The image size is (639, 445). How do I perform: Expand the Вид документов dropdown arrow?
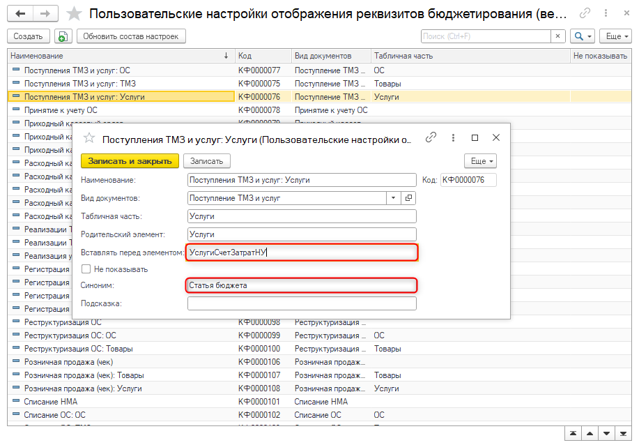pyautogui.click(x=393, y=198)
